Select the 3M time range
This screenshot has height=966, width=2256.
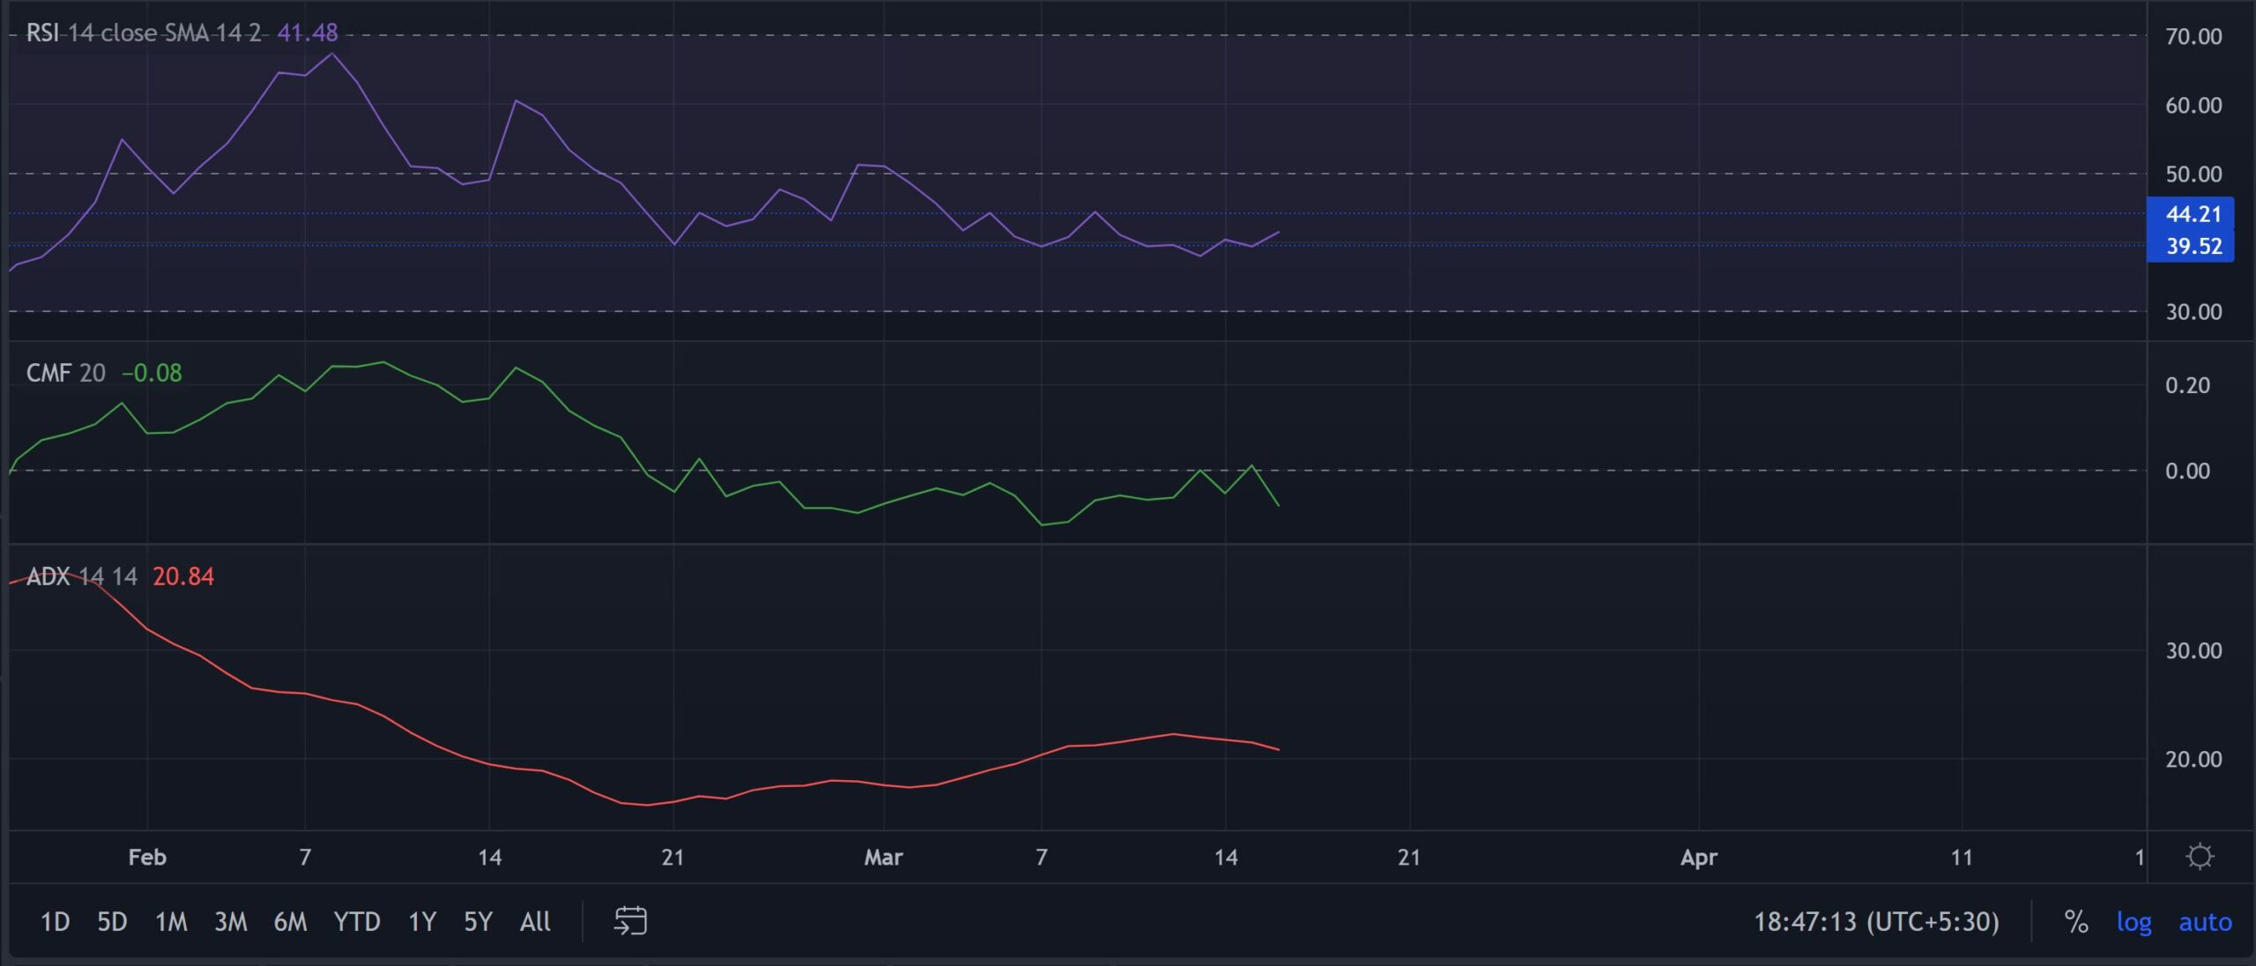231,922
